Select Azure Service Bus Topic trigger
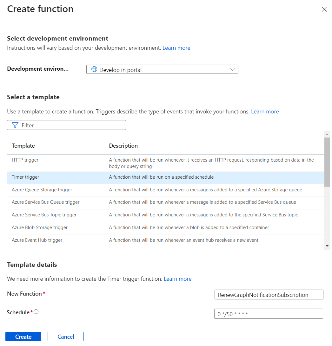332x346 pixels. 44,215
